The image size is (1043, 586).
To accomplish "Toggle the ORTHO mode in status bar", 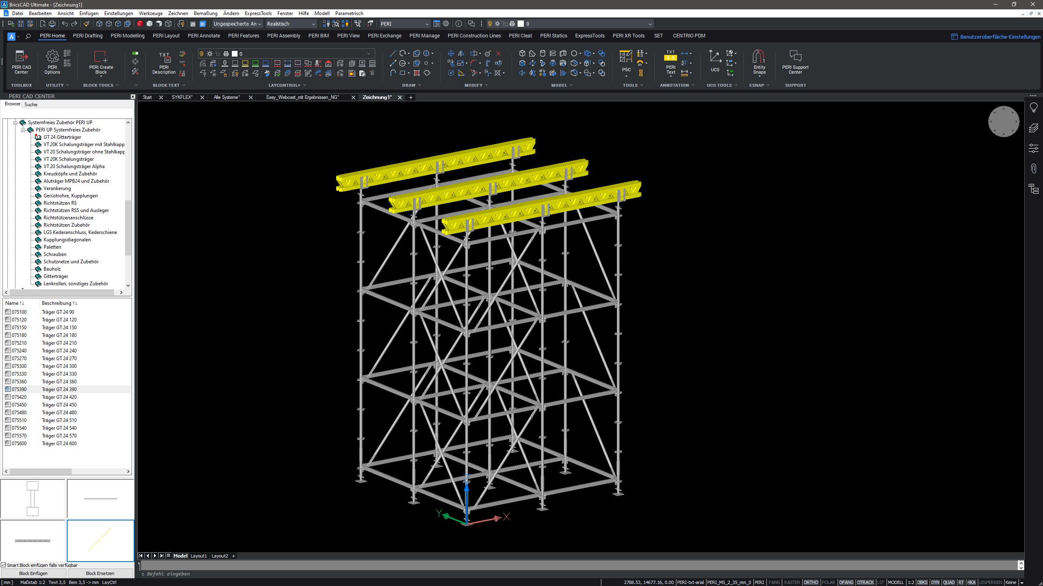I will 811,582.
